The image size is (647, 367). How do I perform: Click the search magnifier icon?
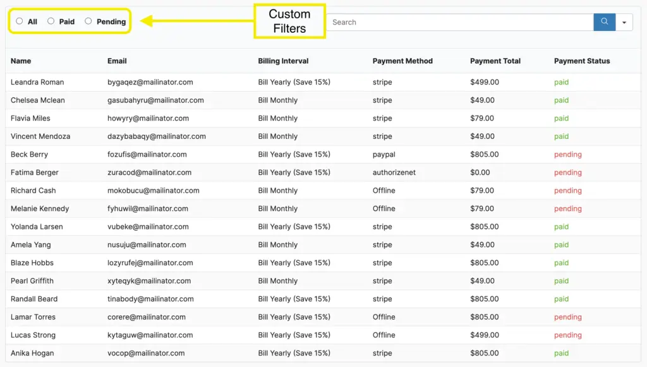point(604,22)
